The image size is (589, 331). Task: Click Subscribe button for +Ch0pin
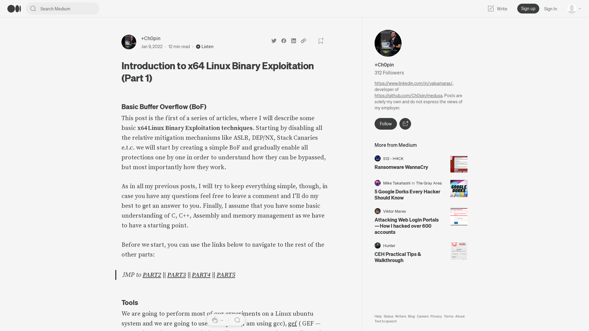pyautogui.click(x=405, y=124)
